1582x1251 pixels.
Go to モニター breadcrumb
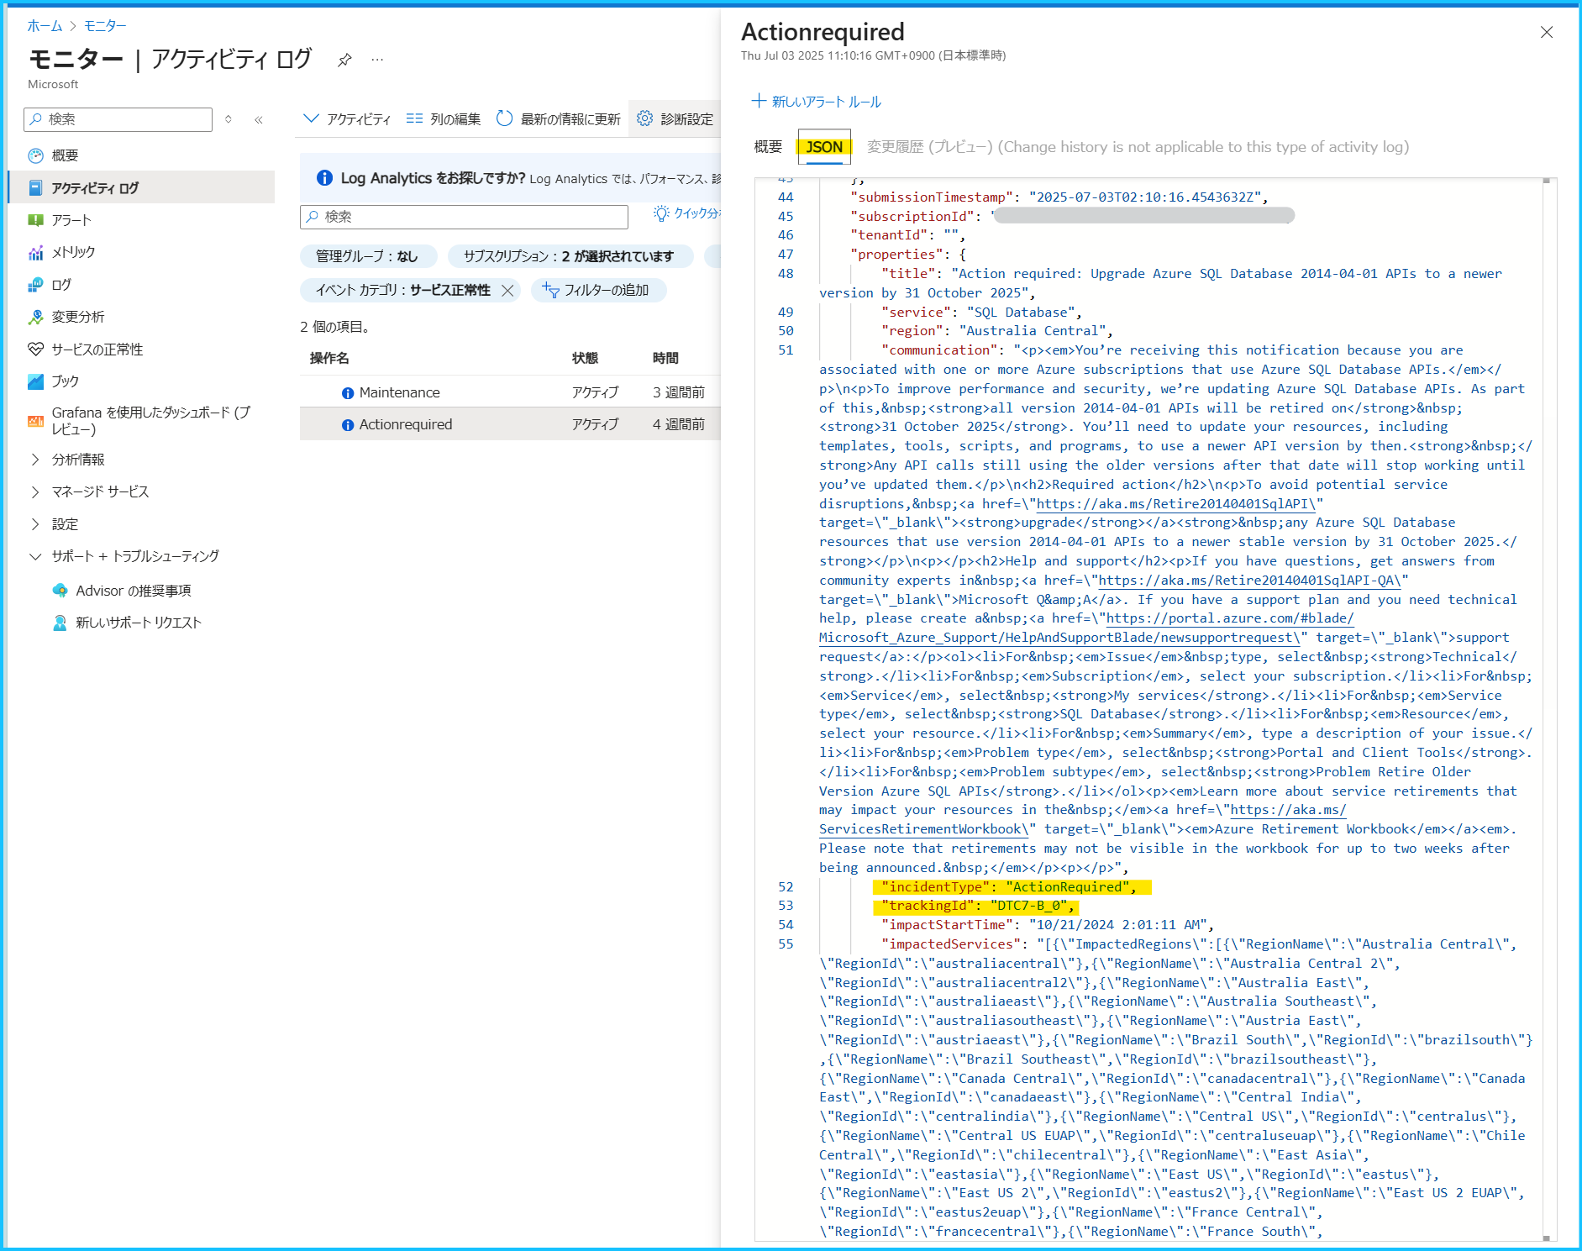pyautogui.click(x=105, y=26)
